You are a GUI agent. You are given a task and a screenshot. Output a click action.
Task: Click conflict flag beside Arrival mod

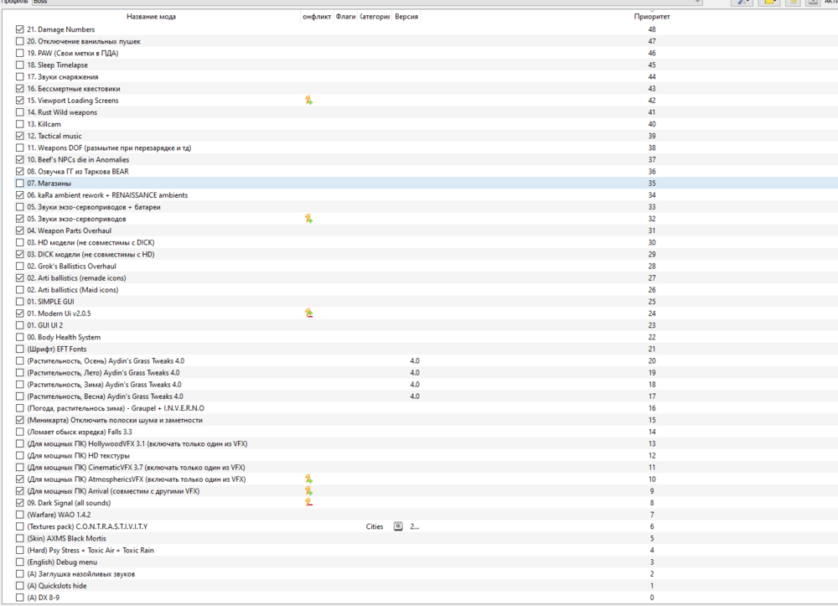tap(309, 490)
